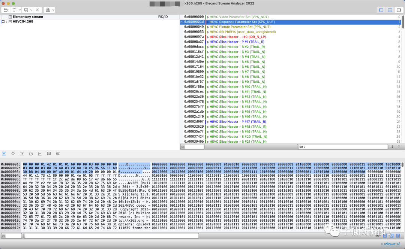Open the graph chart view icon

coord(40,154)
